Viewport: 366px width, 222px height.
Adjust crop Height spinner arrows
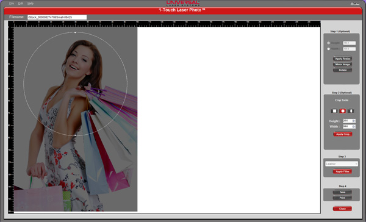(x=354, y=121)
